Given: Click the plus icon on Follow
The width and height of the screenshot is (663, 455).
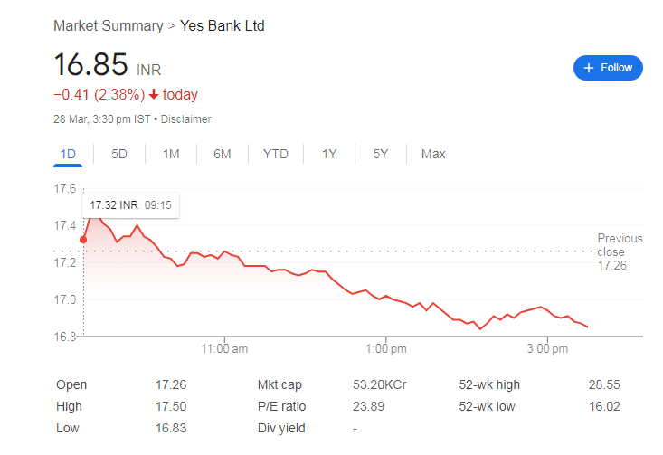Looking at the screenshot, I should 589,68.
